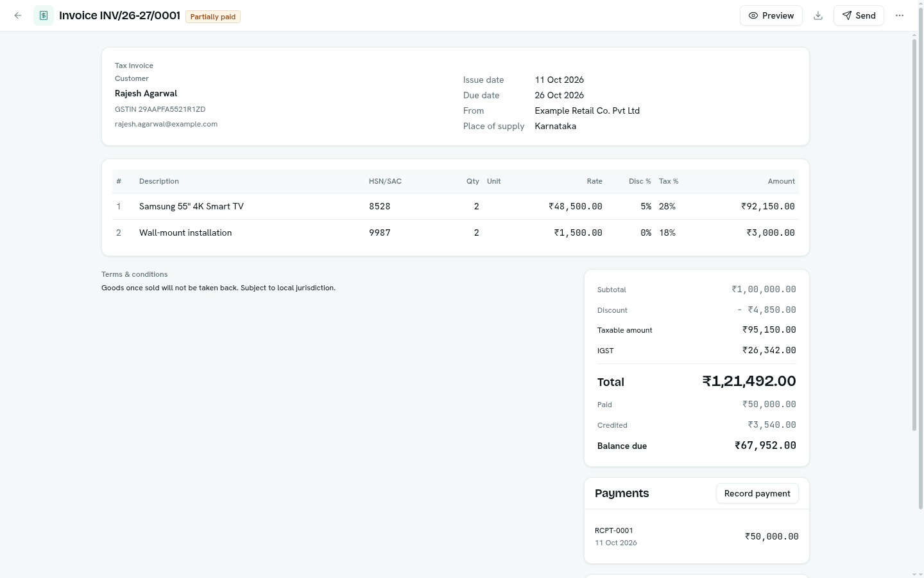This screenshot has width=924, height=578.
Task: Click the Amount column header
Action: tap(782, 181)
